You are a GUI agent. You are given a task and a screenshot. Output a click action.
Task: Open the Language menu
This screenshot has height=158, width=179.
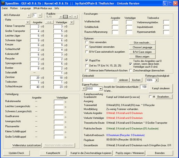point(25,8)
